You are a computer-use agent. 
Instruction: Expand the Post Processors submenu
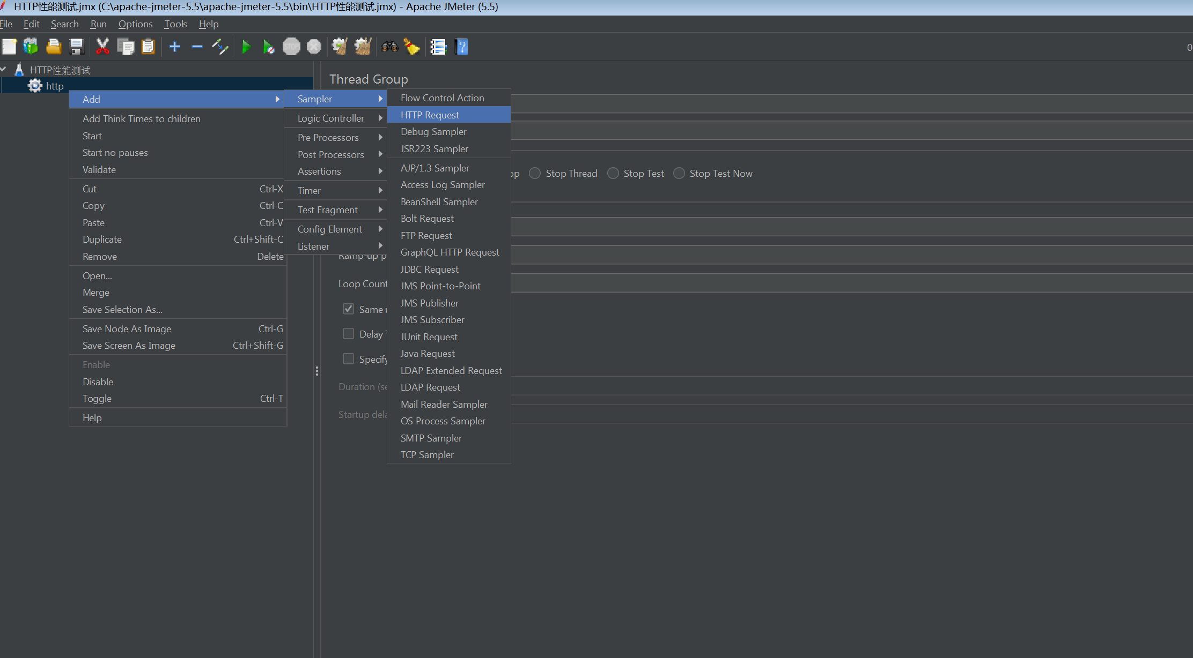click(x=335, y=154)
